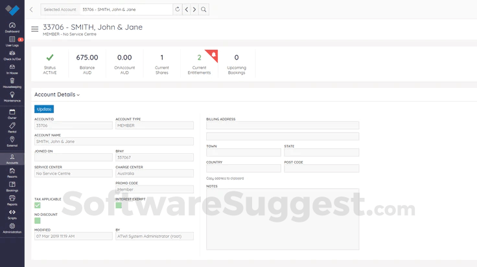Click the Town field
The image size is (477, 267).
(244, 153)
